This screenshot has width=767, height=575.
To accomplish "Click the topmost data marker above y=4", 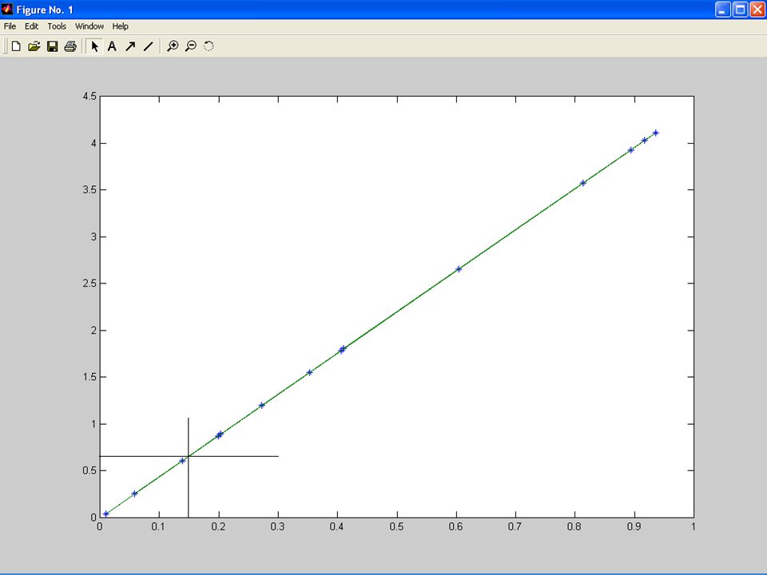I will [655, 133].
